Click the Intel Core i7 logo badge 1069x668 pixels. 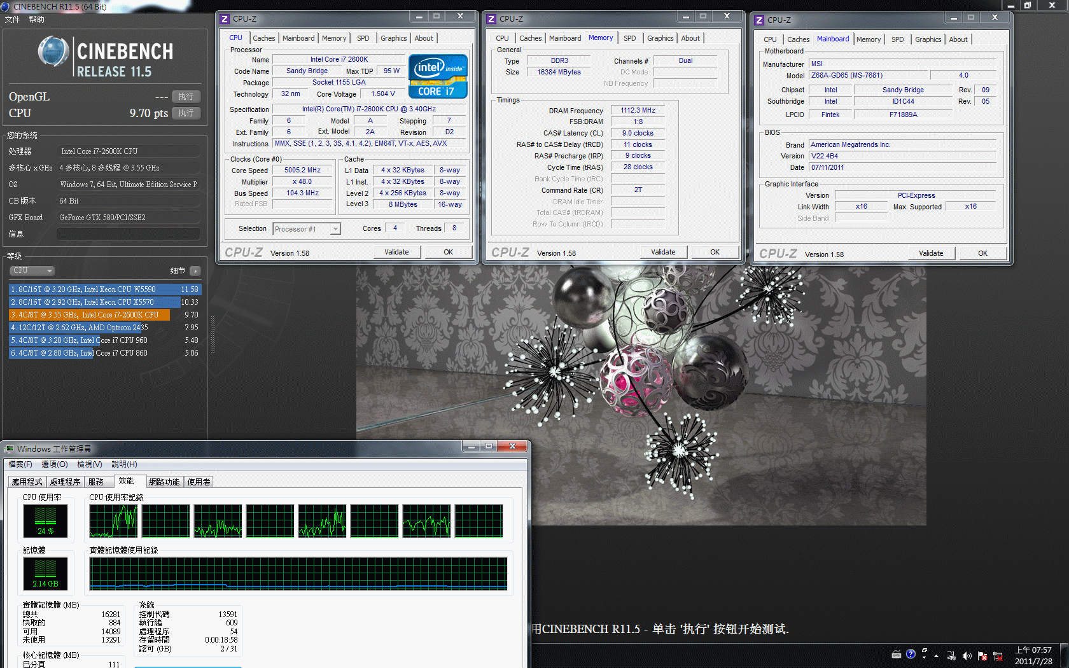click(x=438, y=76)
